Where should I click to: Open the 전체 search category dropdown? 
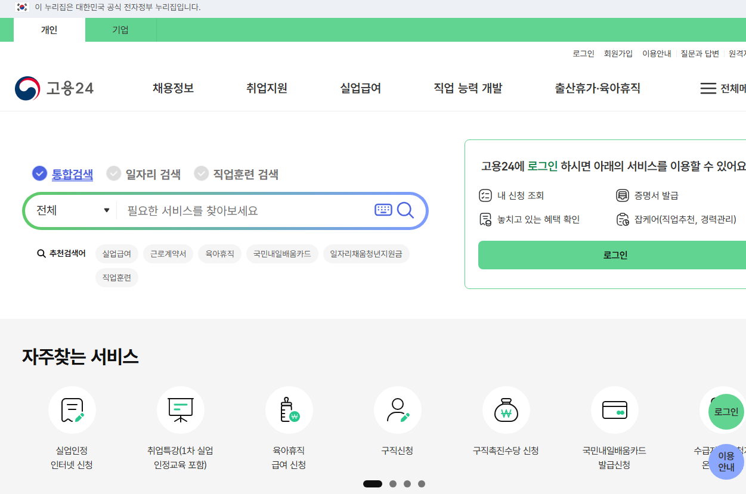pos(73,210)
